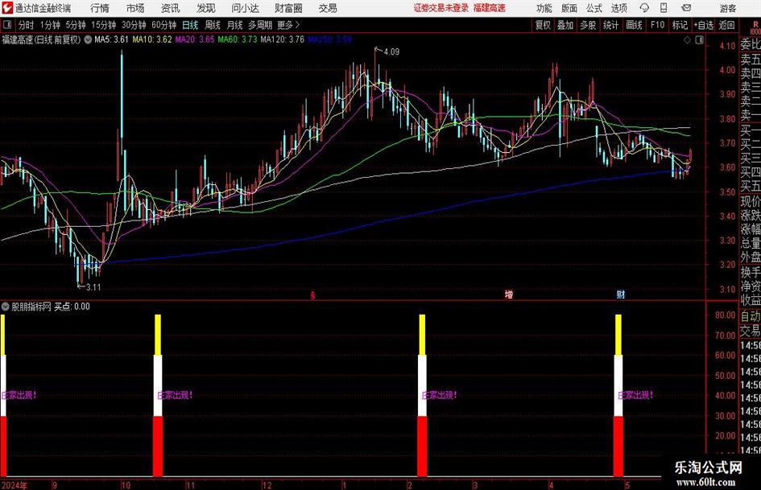Click the blue 财 event marker
The width and height of the screenshot is (761, 490).
(620, 294)
